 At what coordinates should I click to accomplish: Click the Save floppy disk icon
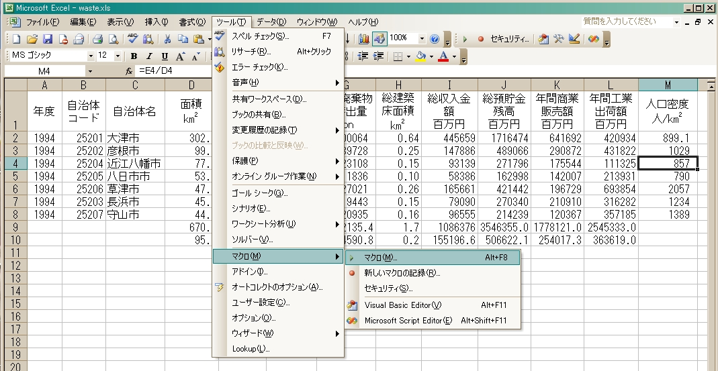point(48,40)
